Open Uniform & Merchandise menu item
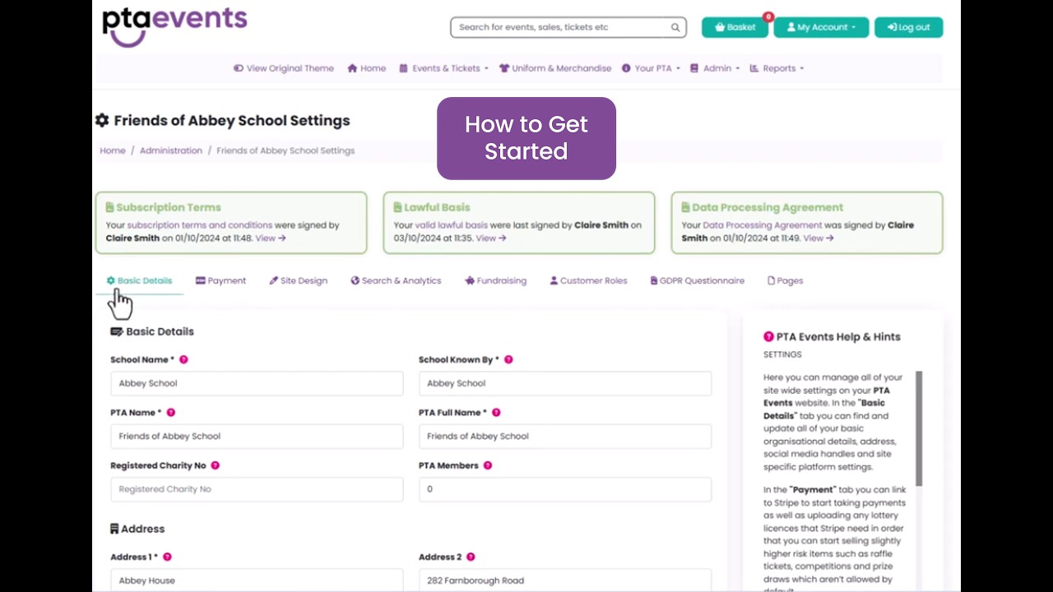Screen dimensions: 1053x592 555,68
